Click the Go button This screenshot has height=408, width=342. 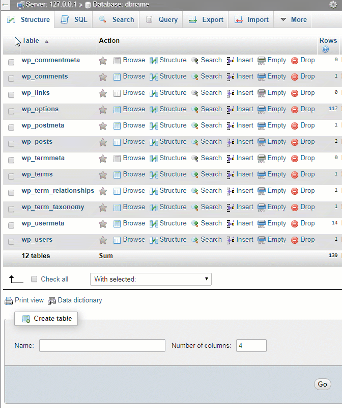(322, 385)
